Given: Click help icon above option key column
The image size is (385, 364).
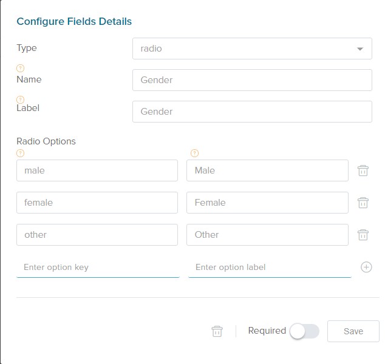Looking at the screenshot, I should [x=20, y=153].
